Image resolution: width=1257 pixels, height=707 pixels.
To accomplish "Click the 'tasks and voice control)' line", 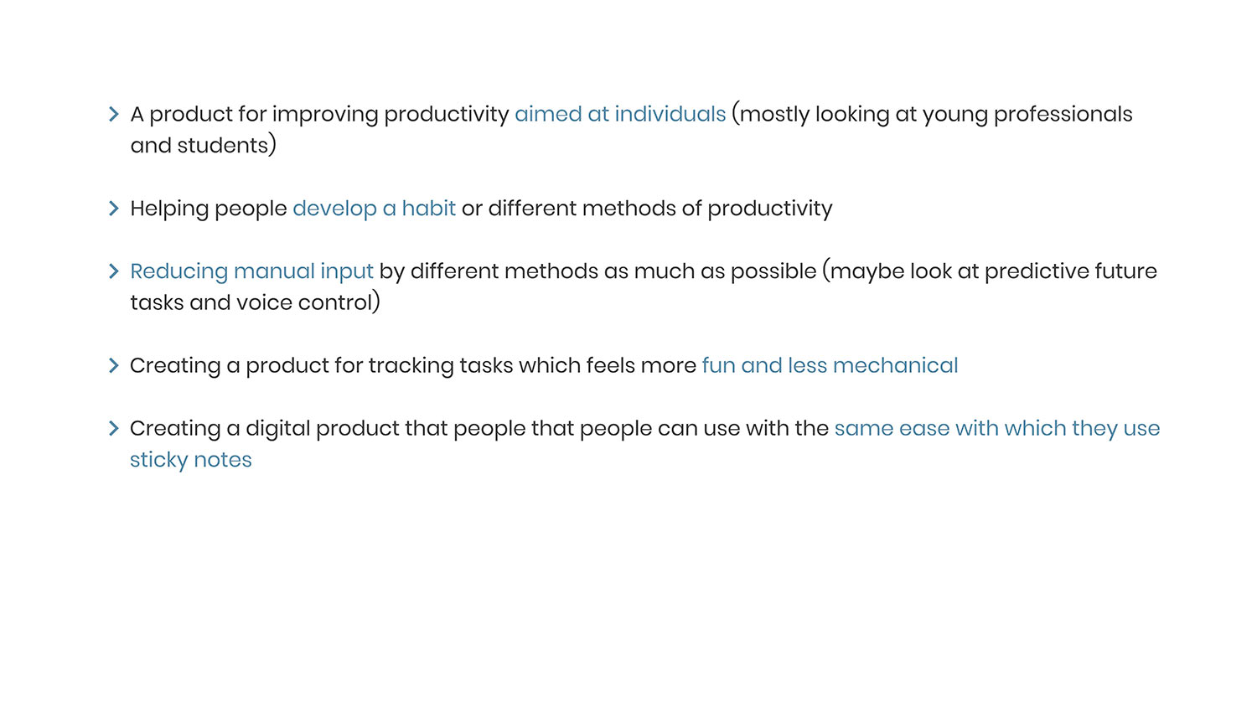I will click(x=255, y=302).
